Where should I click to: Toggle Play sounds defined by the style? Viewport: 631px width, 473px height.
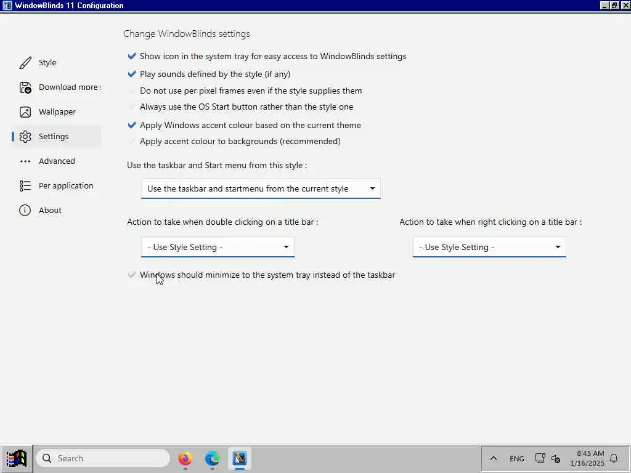tap(132, 74)
